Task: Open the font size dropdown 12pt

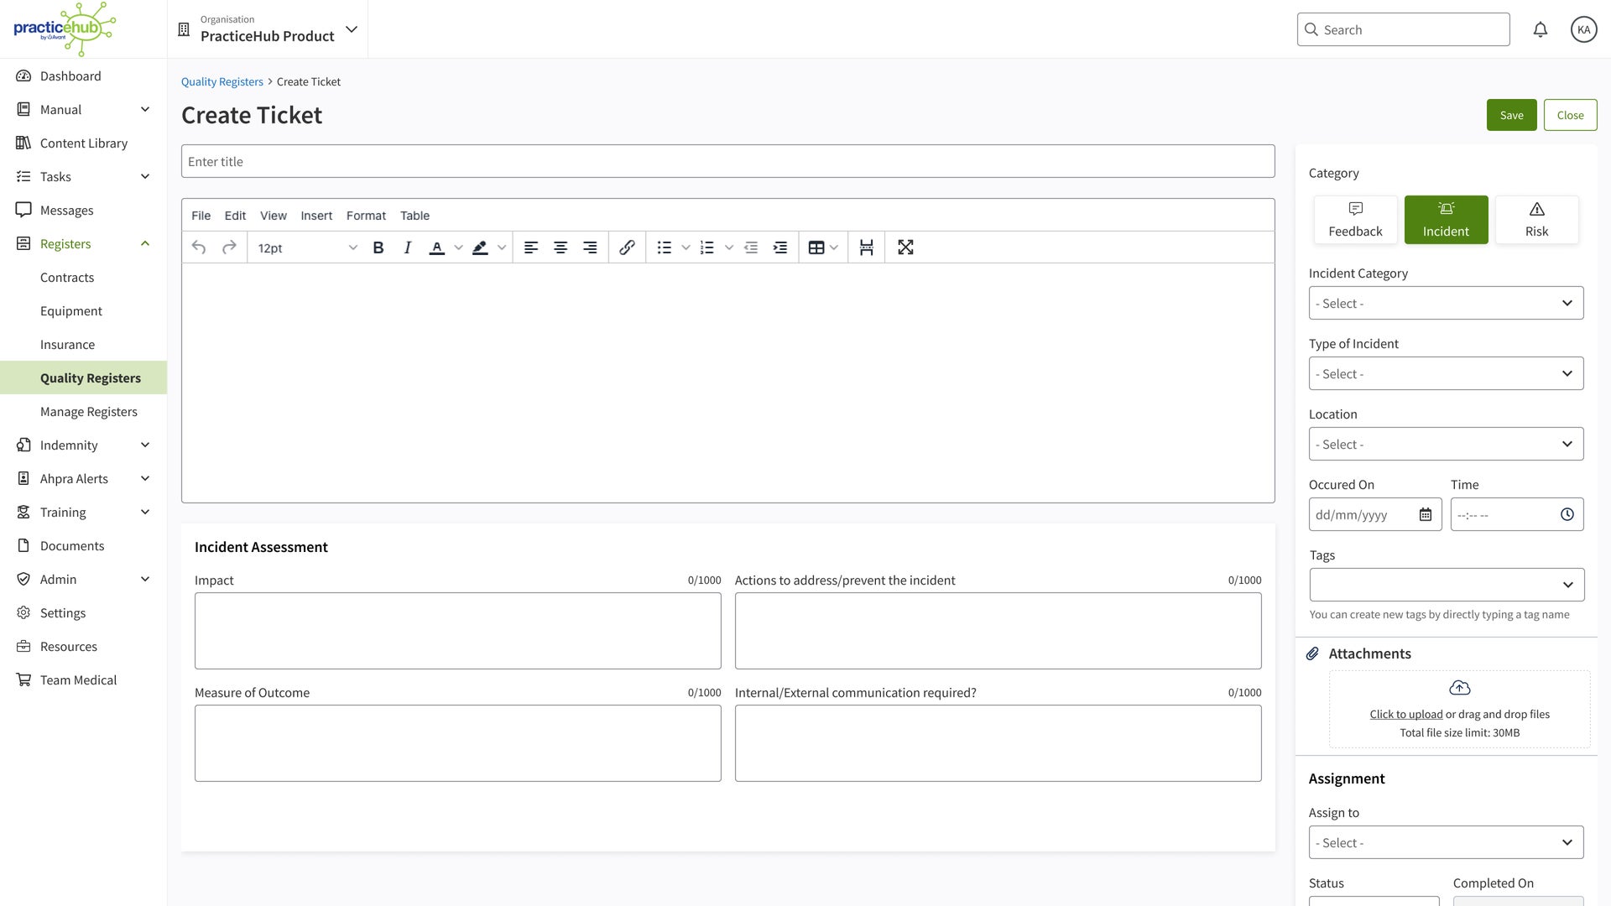Action: 307,247
